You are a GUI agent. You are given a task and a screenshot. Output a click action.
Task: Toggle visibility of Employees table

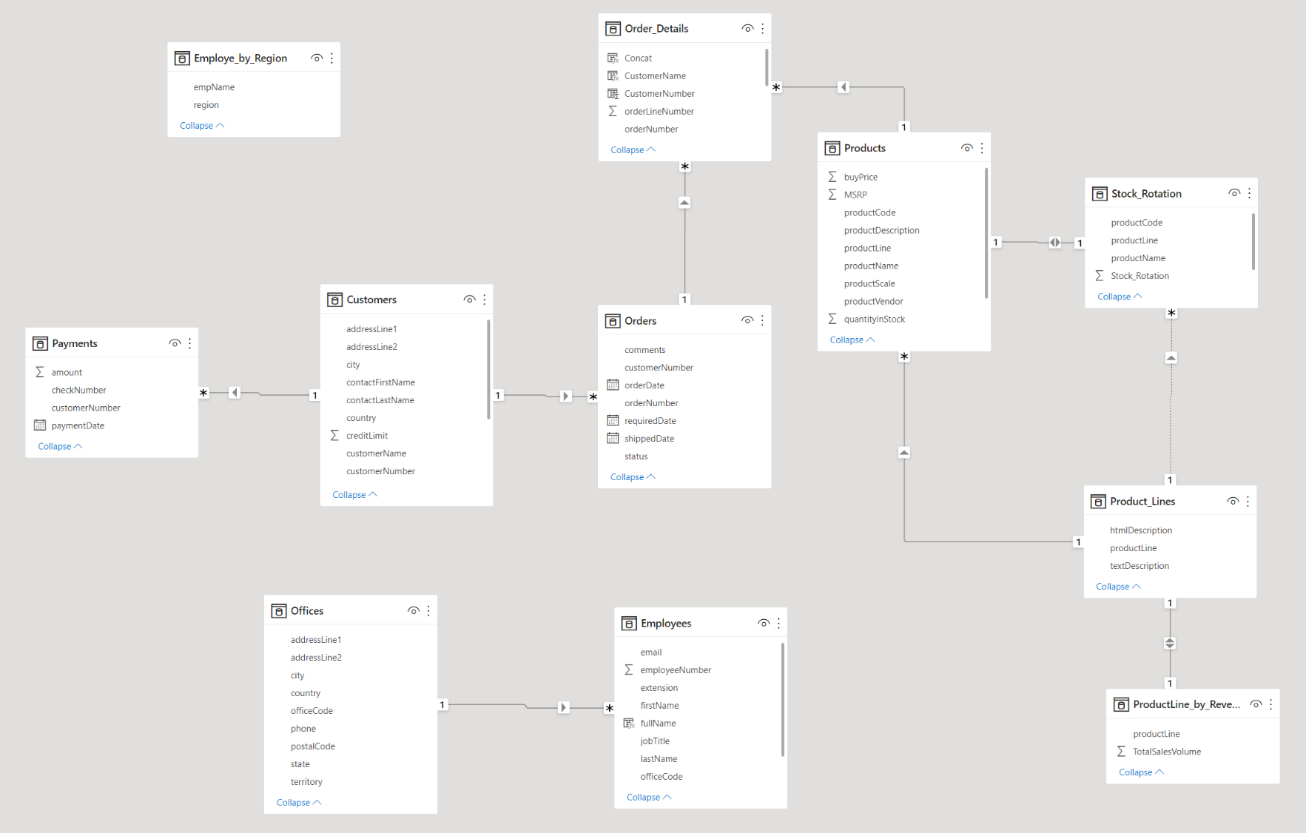764,623
